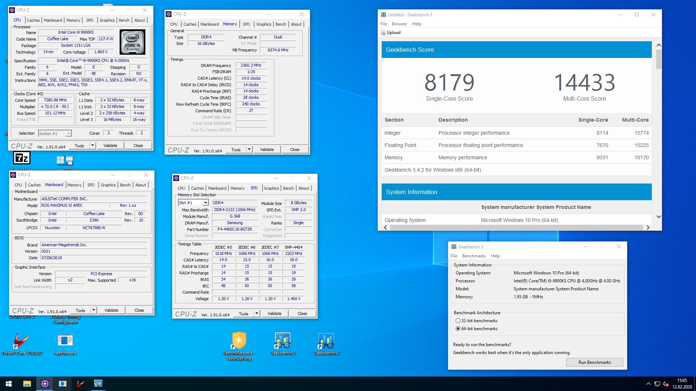Viewport: 696px width, 391px height.
Task: Open Geekbench 4 desktop shortcut
Action: (326, 344)
